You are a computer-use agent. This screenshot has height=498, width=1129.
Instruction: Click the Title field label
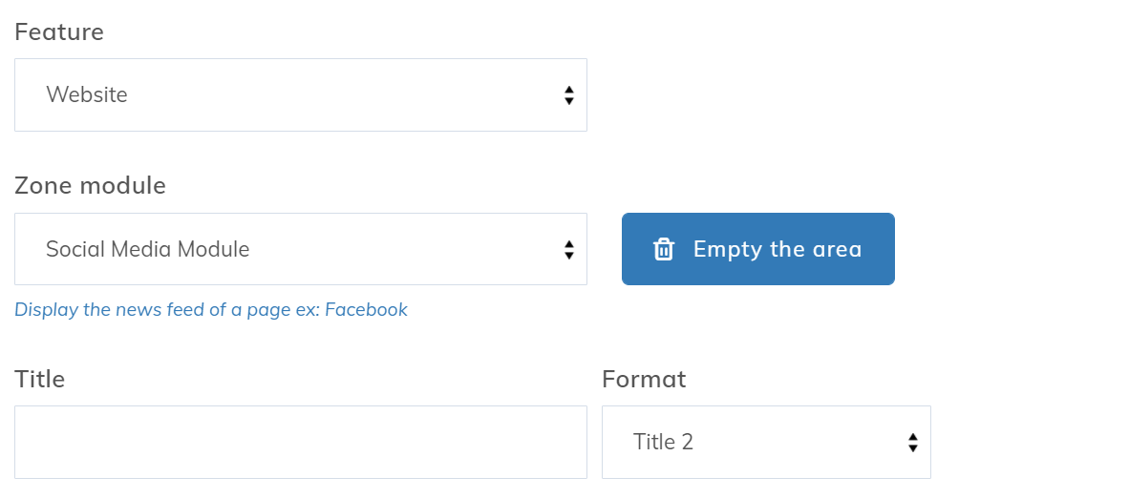coord(40,379)
